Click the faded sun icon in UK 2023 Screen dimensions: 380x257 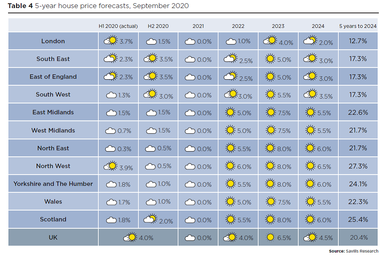(270, 237)
